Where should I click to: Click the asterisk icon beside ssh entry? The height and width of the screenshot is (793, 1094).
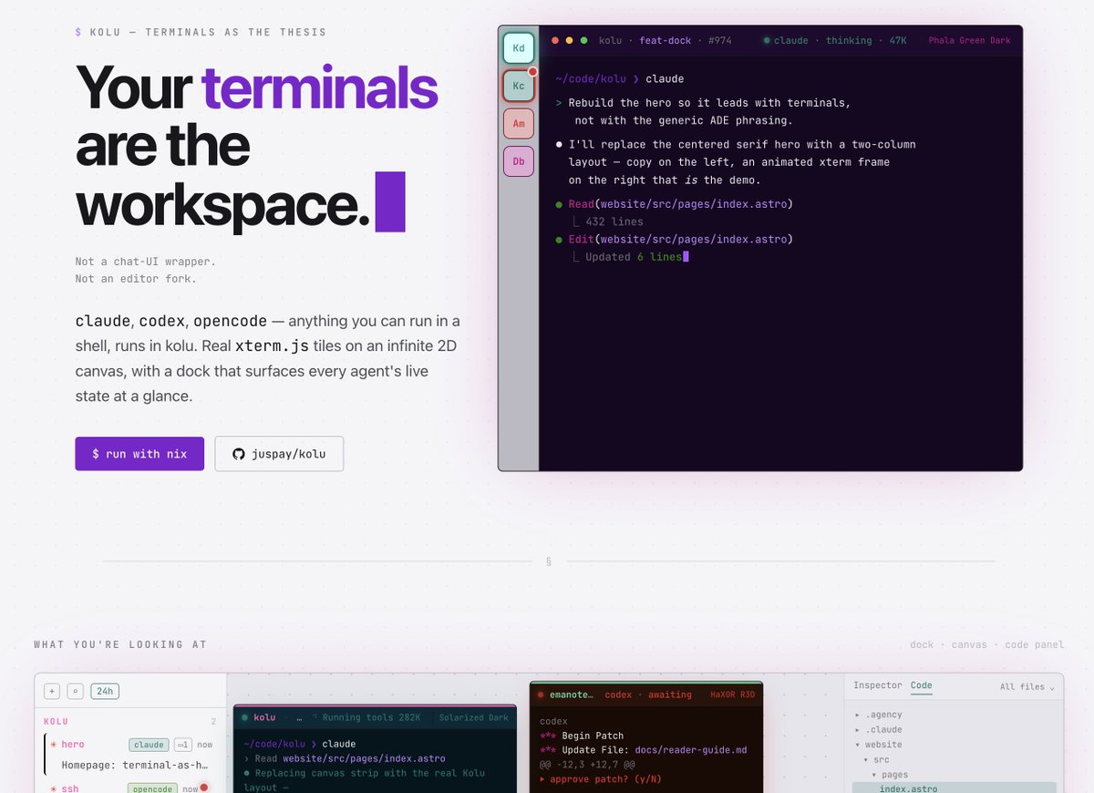[x=54, y=788]
